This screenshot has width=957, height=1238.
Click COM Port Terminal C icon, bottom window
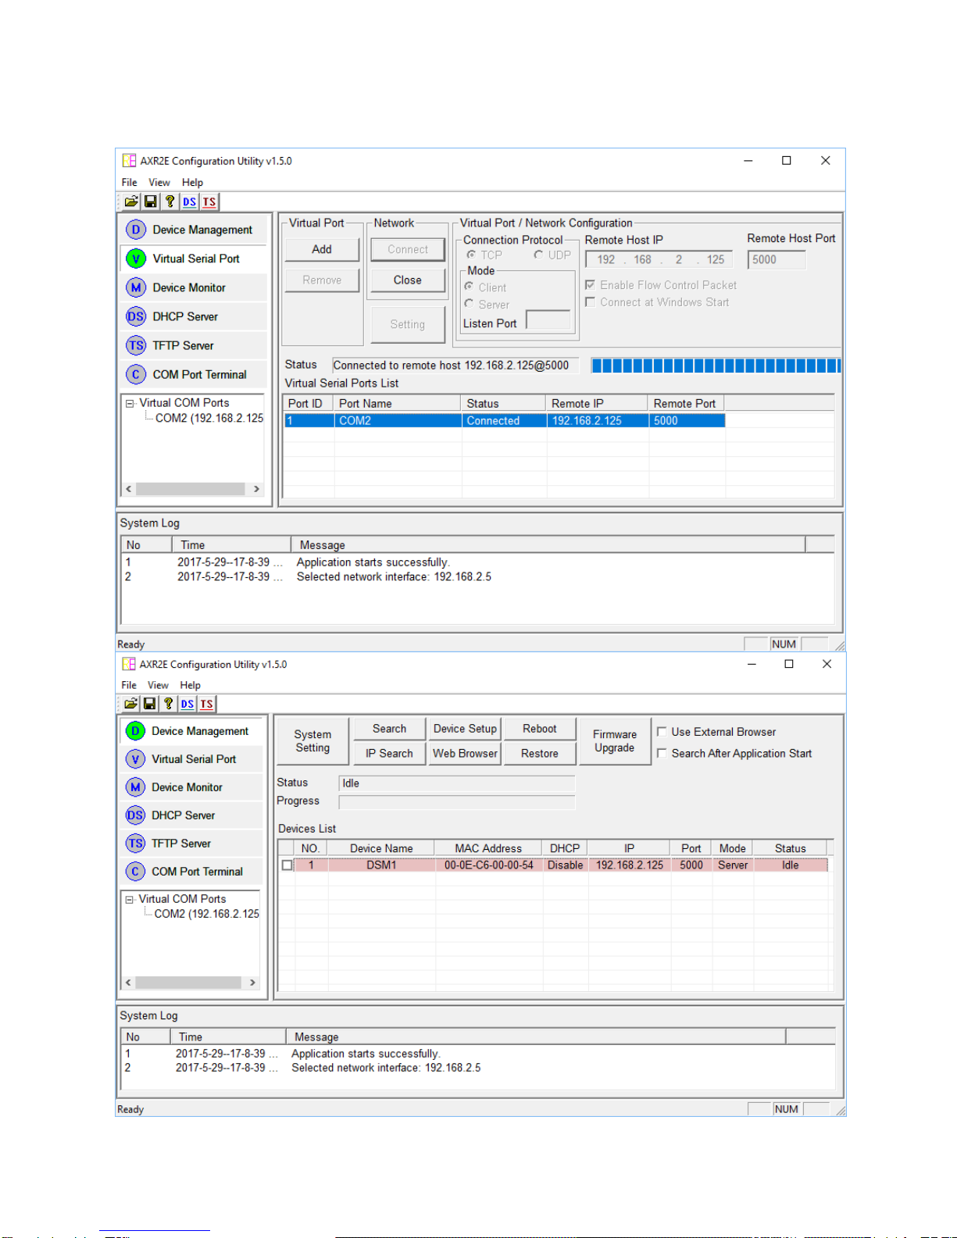point(135,872)
